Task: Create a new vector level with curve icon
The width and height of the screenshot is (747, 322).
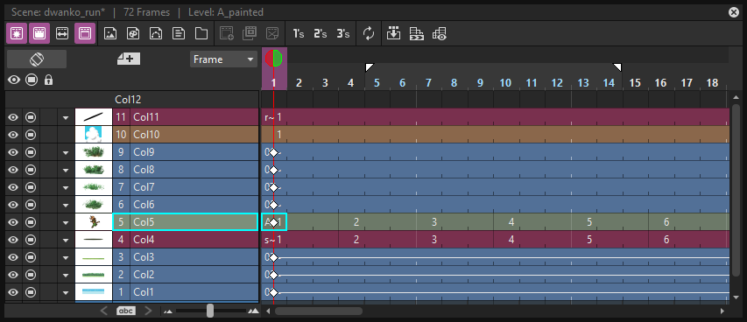Action: [x=156, y=33]
